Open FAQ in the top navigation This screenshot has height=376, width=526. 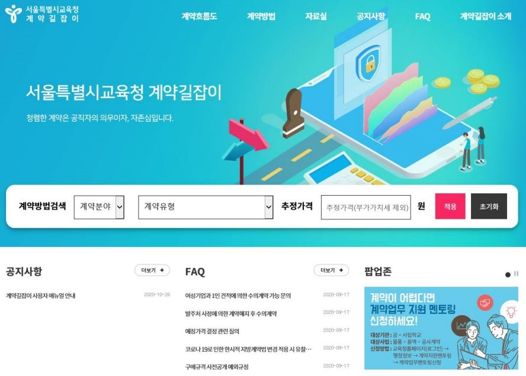422,17
